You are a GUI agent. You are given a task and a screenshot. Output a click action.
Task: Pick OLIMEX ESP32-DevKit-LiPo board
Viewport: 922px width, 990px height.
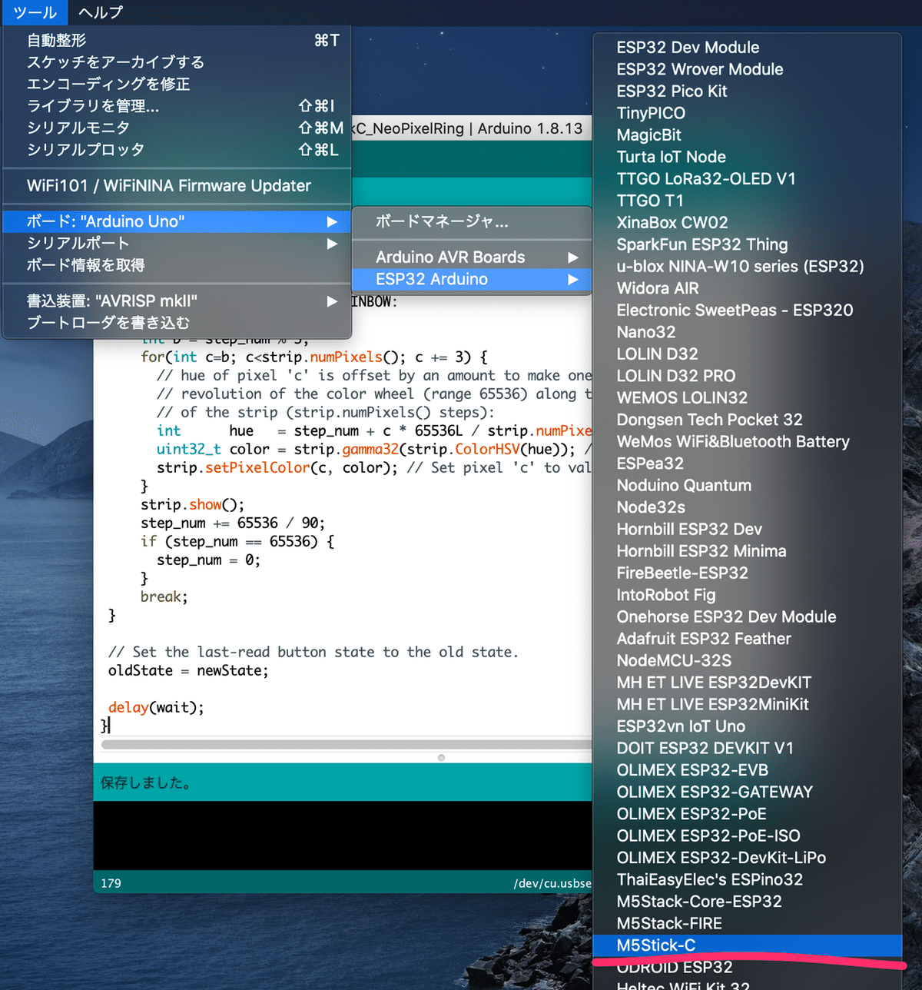[x=747, y=858]
